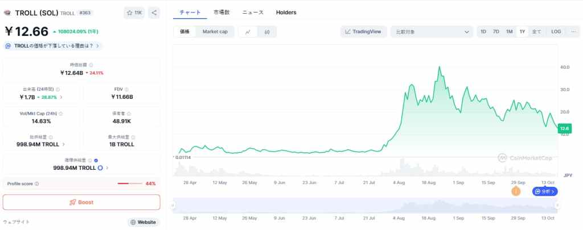Click the info icon beside Profile score

click(37, 184)
